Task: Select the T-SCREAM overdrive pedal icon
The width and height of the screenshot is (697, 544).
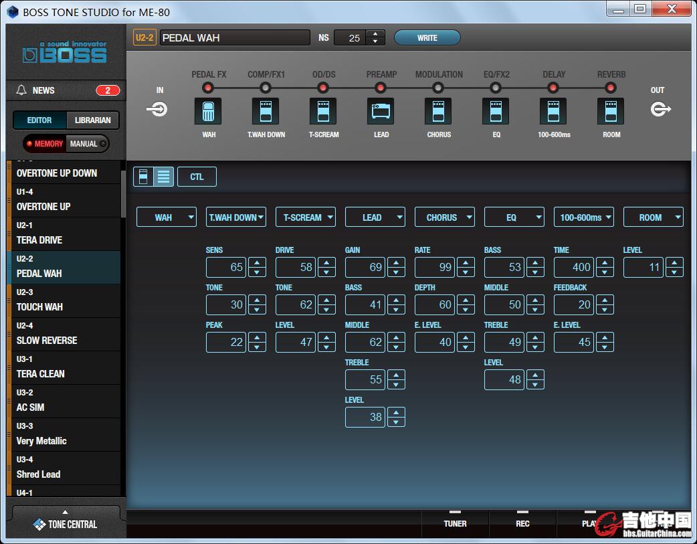Action: 323,111
